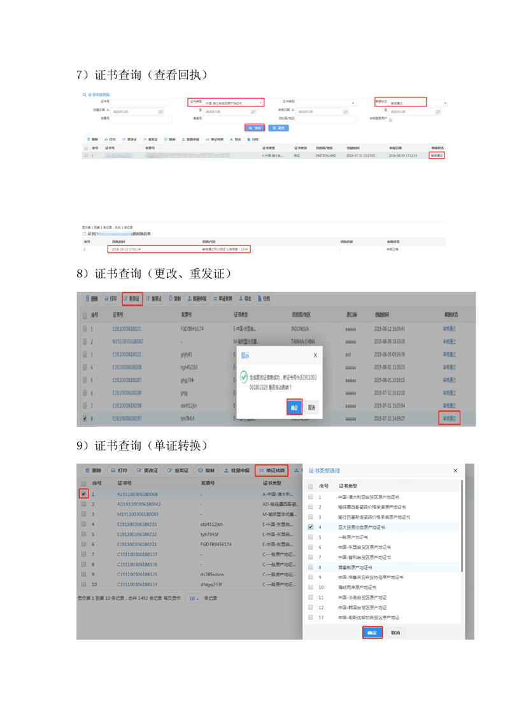Image resolution: width=505 pixels, height=715 pixels.
Task: Click 审核通过 status link in row 8
Action: click(450, 419)
